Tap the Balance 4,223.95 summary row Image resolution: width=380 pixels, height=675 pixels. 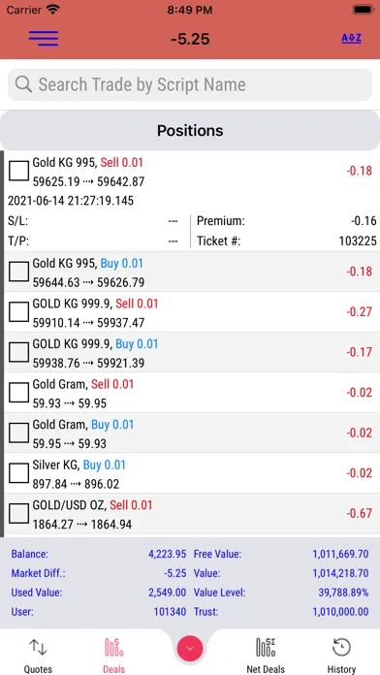[x=99, y=554]
